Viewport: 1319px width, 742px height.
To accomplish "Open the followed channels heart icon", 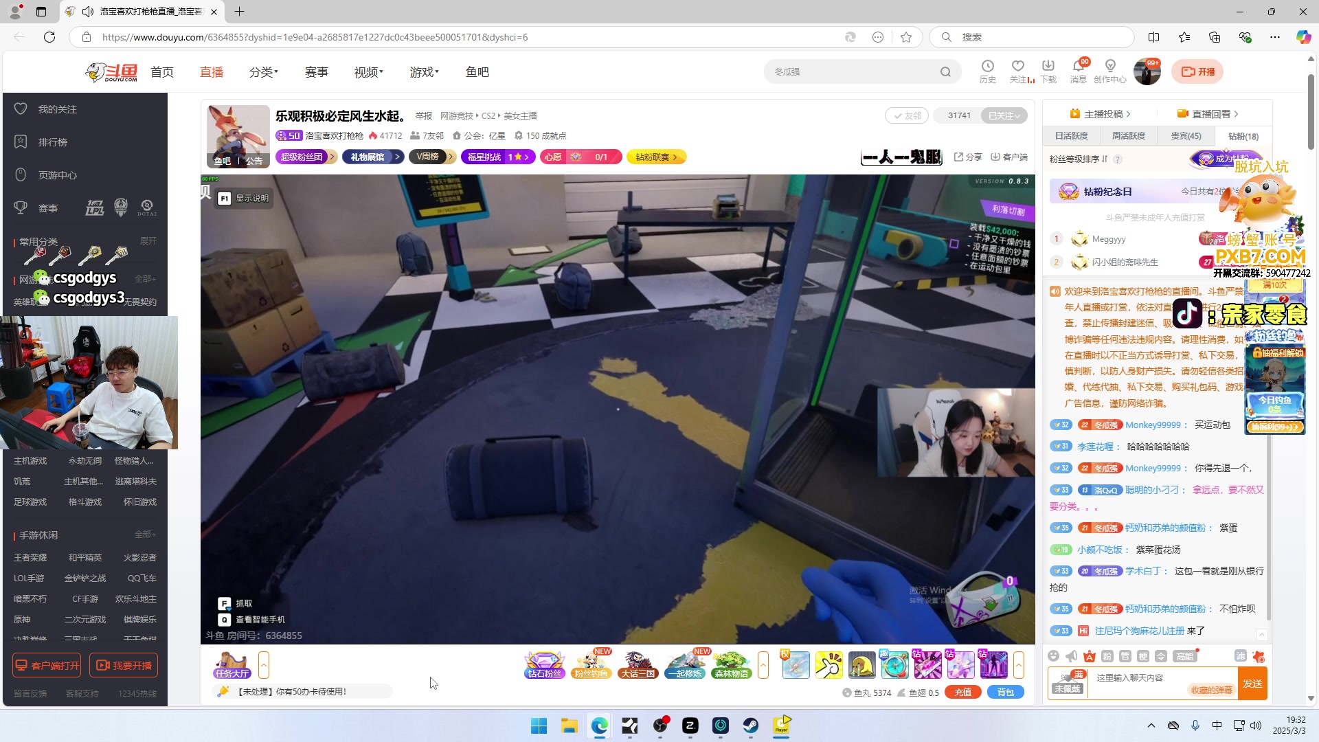I will pyautogui.click(x=1018, y=71).
